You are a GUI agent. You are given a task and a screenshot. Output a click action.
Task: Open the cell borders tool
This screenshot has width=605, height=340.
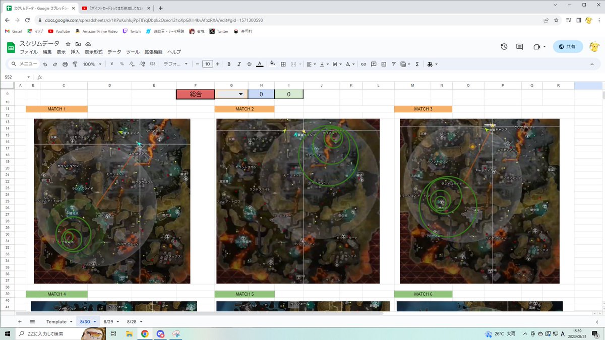pyautogui.click(x=283, y=64)
